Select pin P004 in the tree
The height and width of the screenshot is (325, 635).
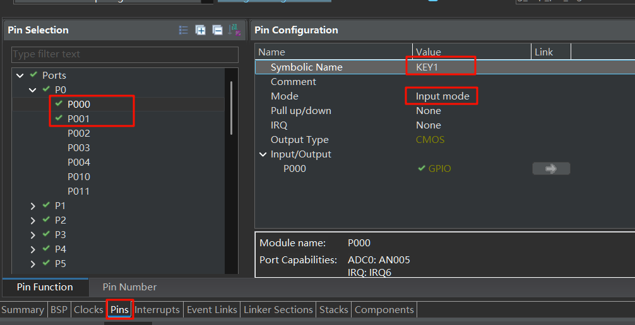78,162
